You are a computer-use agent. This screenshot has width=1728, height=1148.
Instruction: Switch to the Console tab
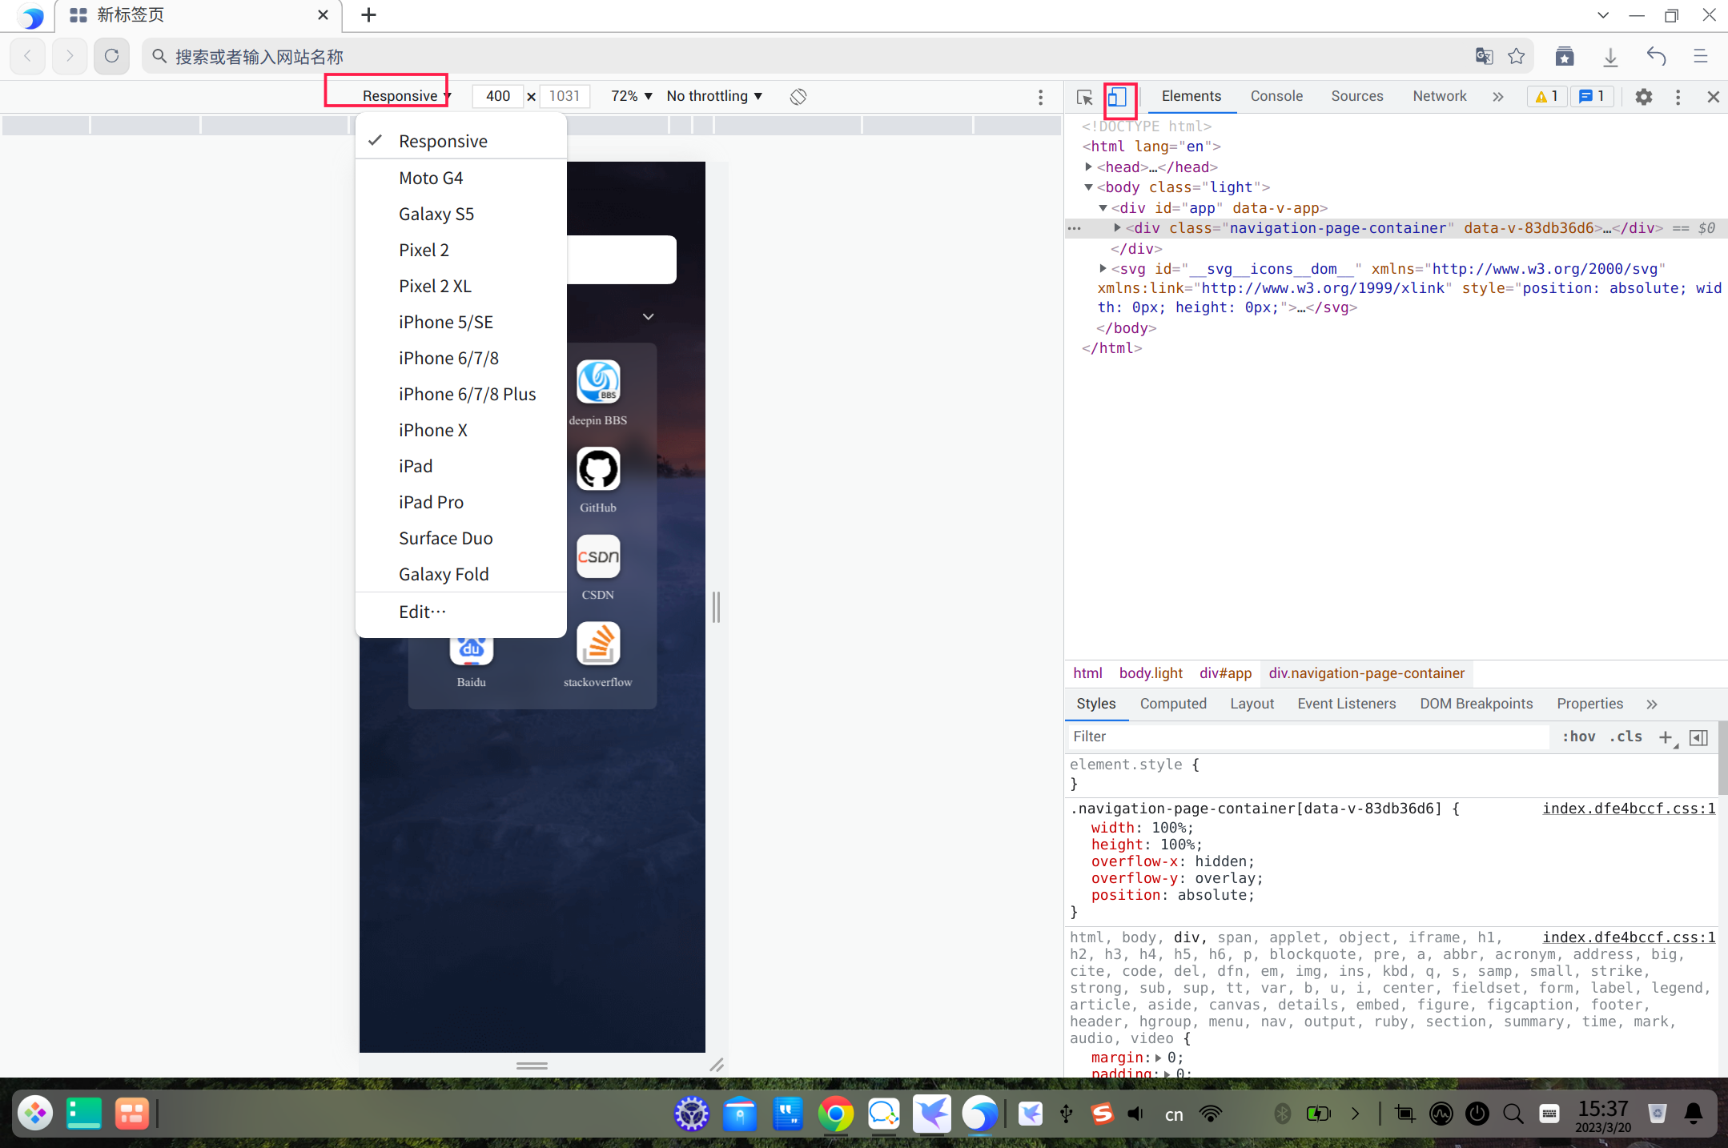coord(1276,96)
